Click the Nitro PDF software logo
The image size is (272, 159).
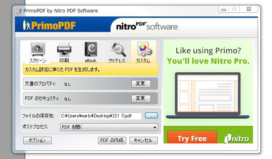(x=147, y=26)
